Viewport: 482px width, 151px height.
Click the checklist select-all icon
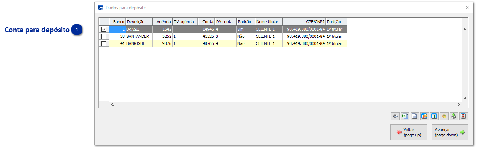(464, 116)
